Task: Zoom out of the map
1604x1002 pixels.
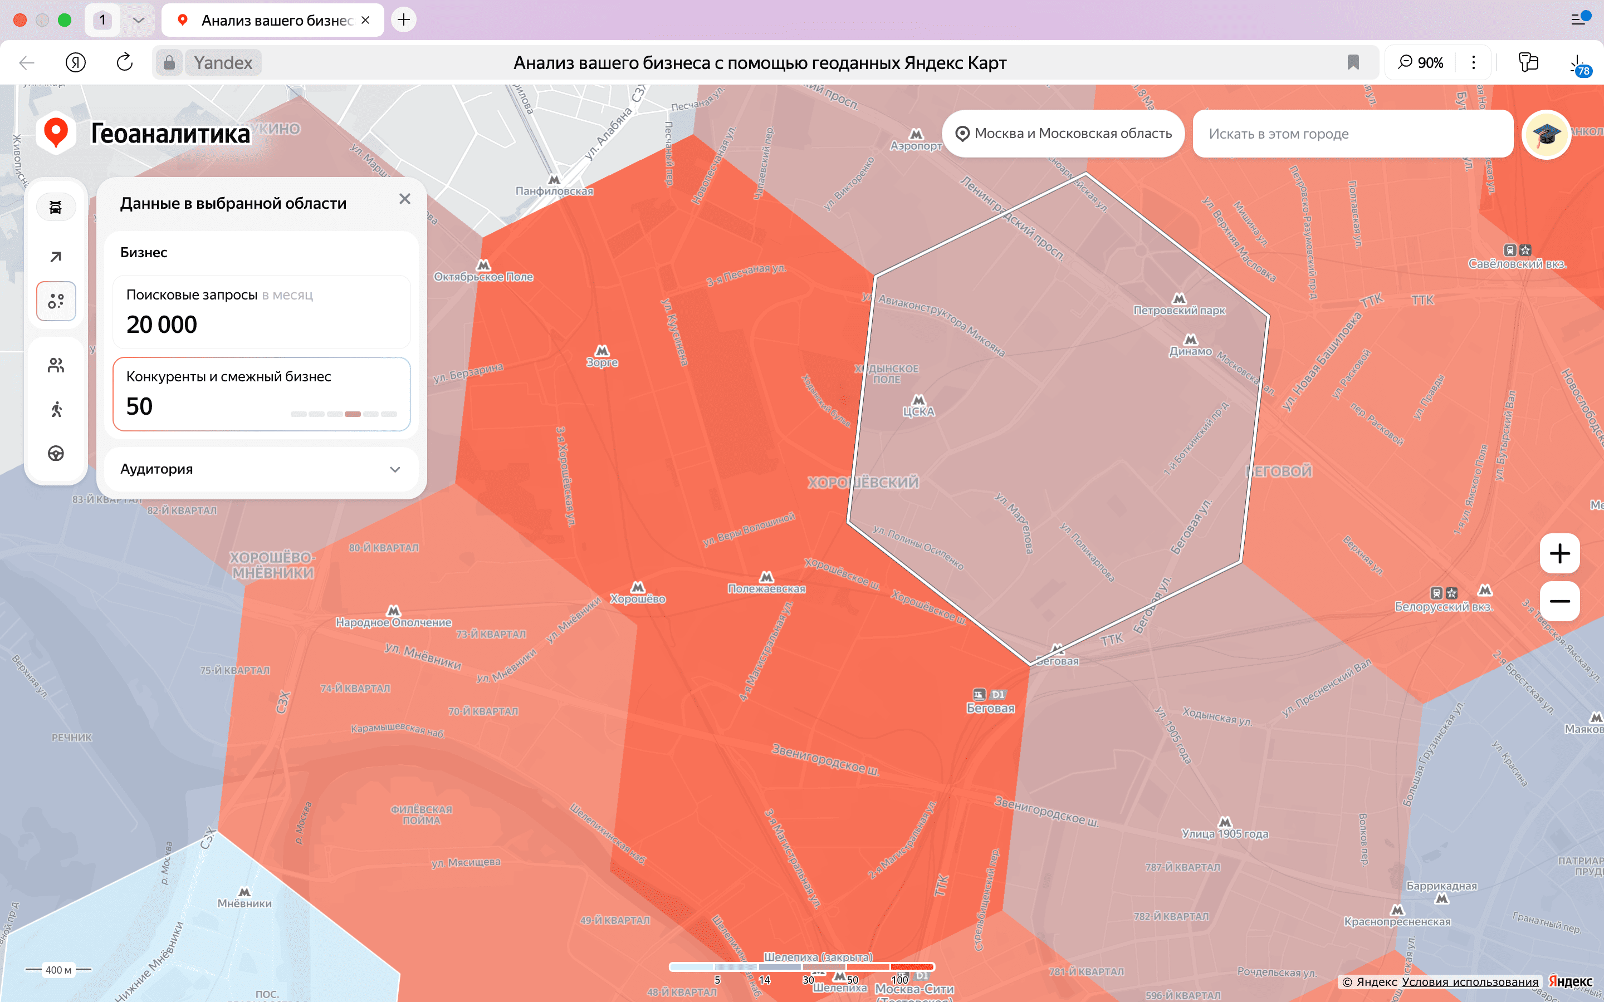Action: [x=1559, y=601]
